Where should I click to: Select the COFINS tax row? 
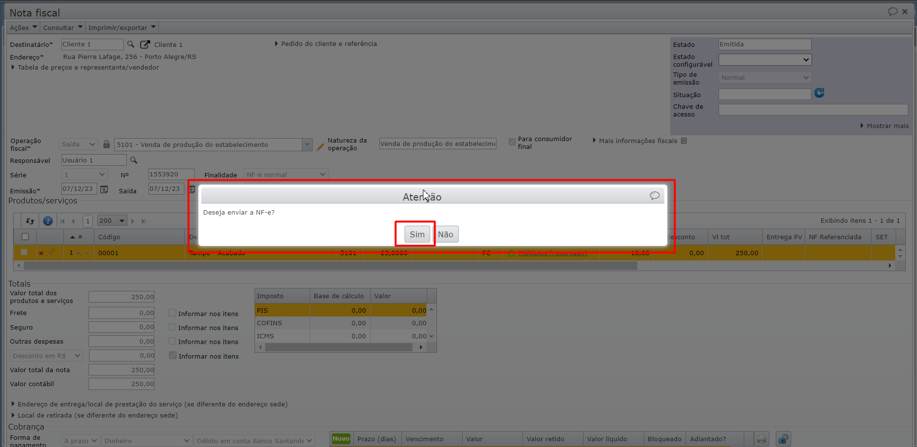[x=341, y=323]
